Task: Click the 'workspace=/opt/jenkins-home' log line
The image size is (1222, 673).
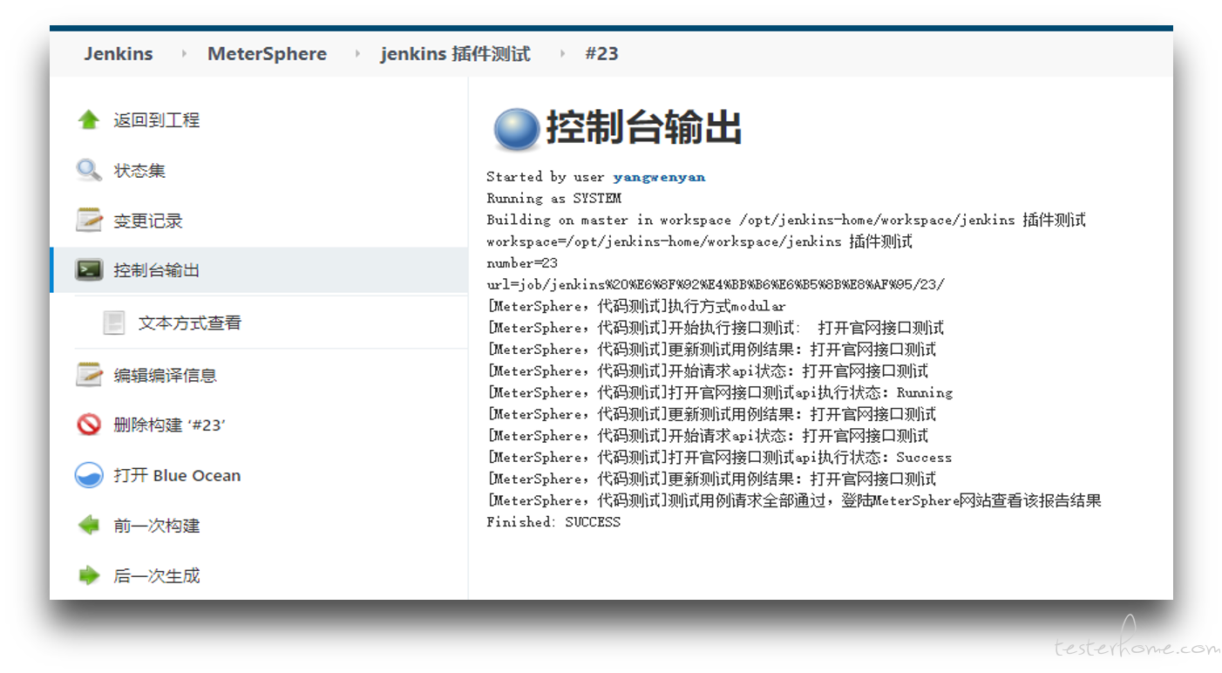Action: point(699,241)
